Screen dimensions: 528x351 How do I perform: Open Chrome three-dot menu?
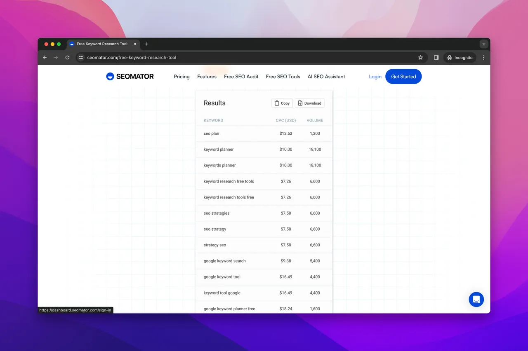click(x=483, y=58)
